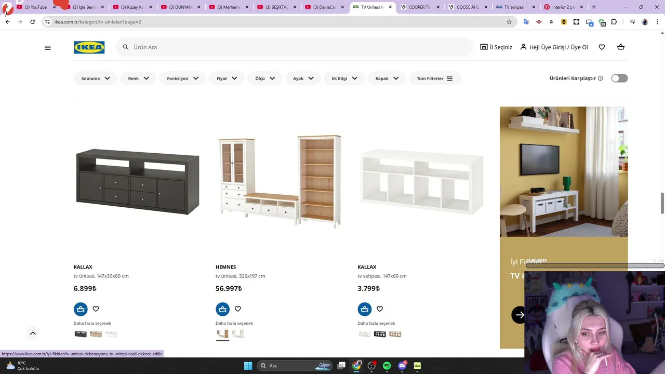The image size is (665, 374).
Task: Open the weather widget on the taskbar
Action: coord(23,366)
